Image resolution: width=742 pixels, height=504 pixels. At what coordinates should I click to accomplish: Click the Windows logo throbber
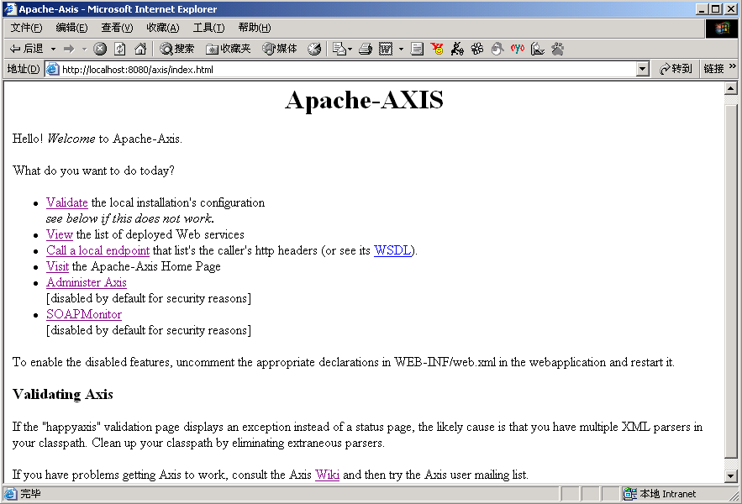[x=722, y=29]
